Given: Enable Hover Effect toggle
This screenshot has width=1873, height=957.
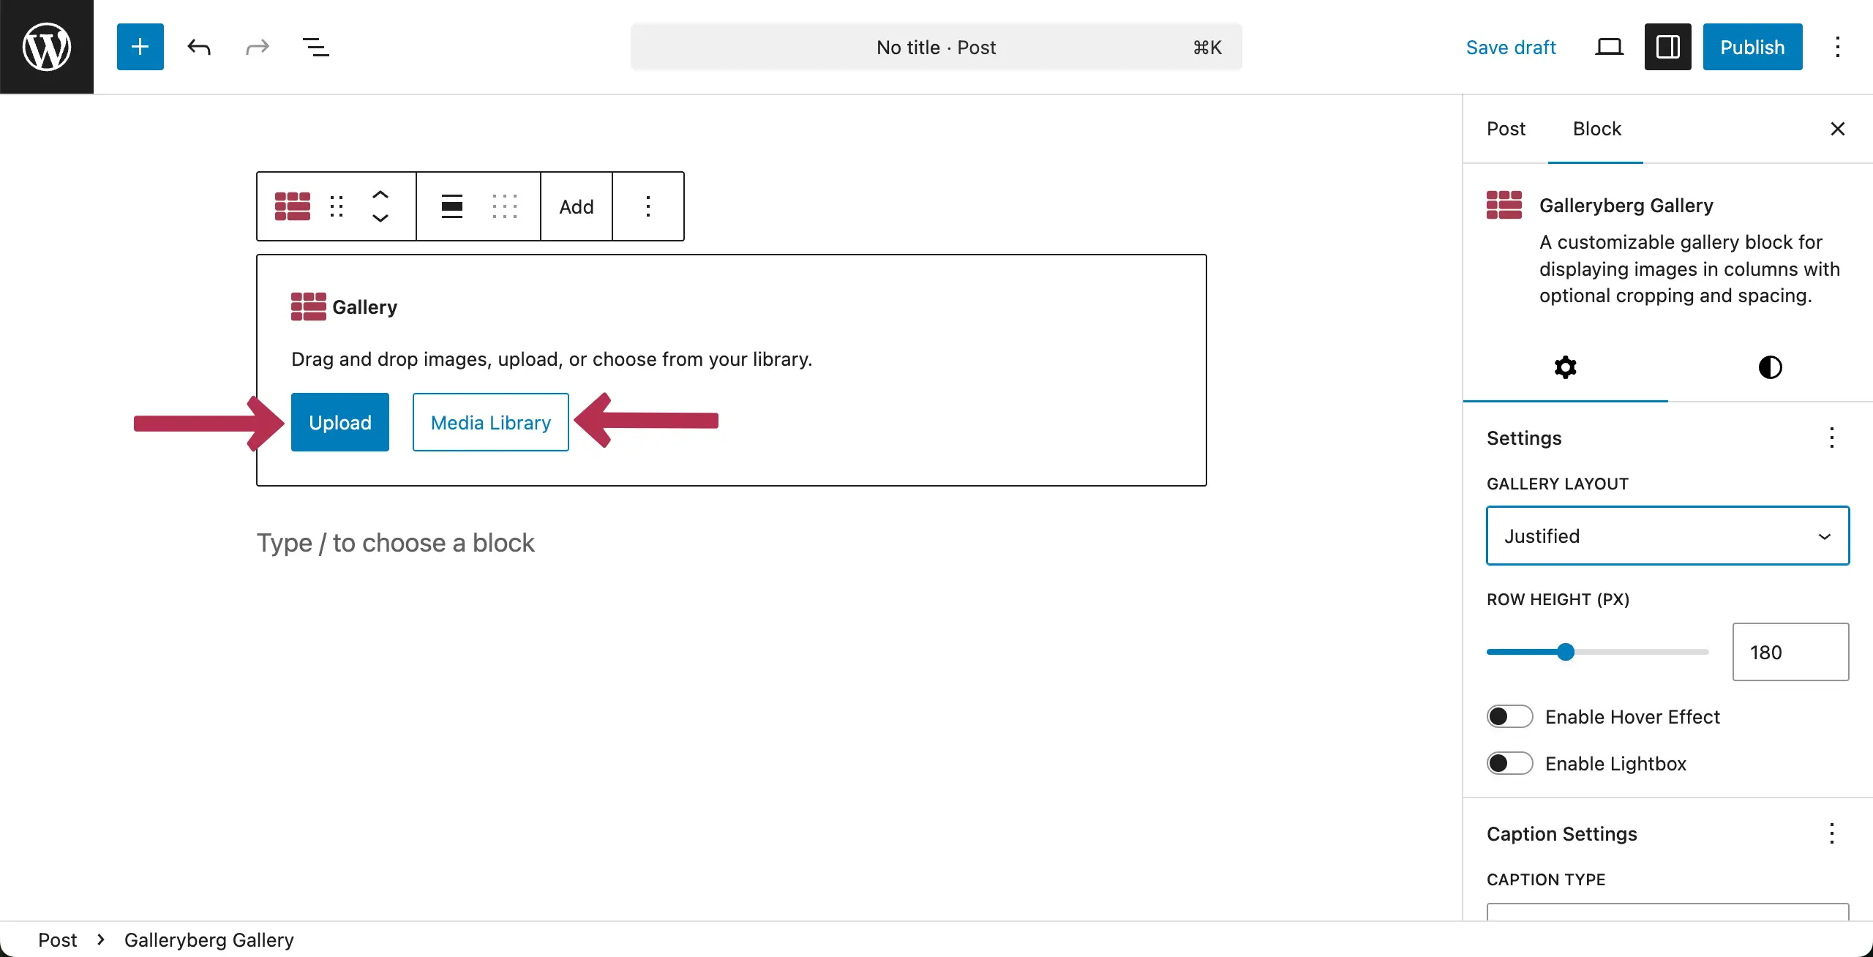Looking at the screenshot, I should [1509, 717].
